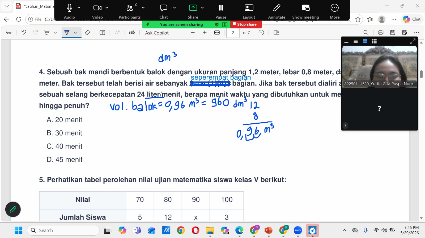Open Zoom audio options arrow

[x=79, y=8]
